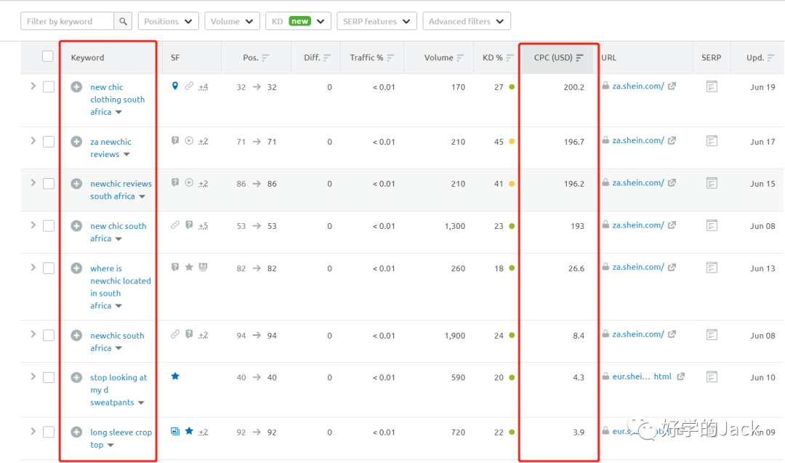Open external link icon in Jun 17 row

tap(672, 141)
